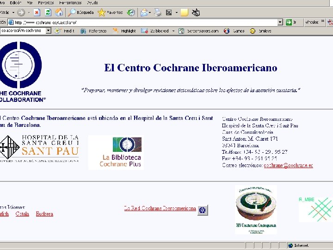Image resolution: width=333 pixels, height=250 pixels.
Task: Click the Sant Antoni M. Claret 171 address line
Action: coord(250,139)
